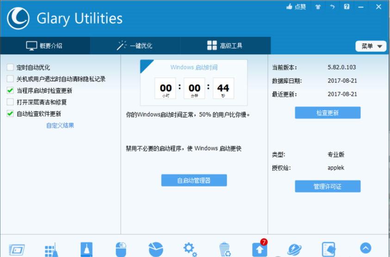Click the Glary Utilities crescent logo
The width and height of the screenshot is (390, 257).
point(18,19)
